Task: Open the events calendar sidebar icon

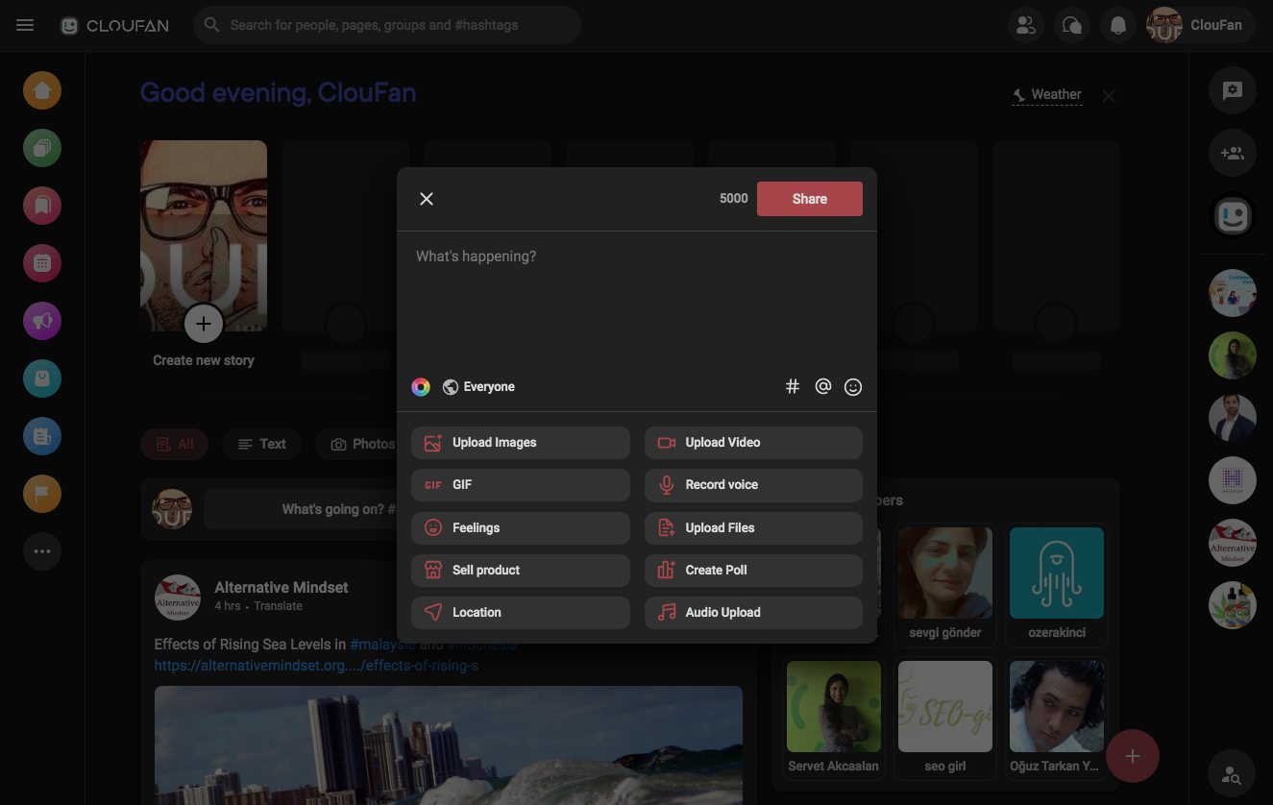Action: (42, 263)
